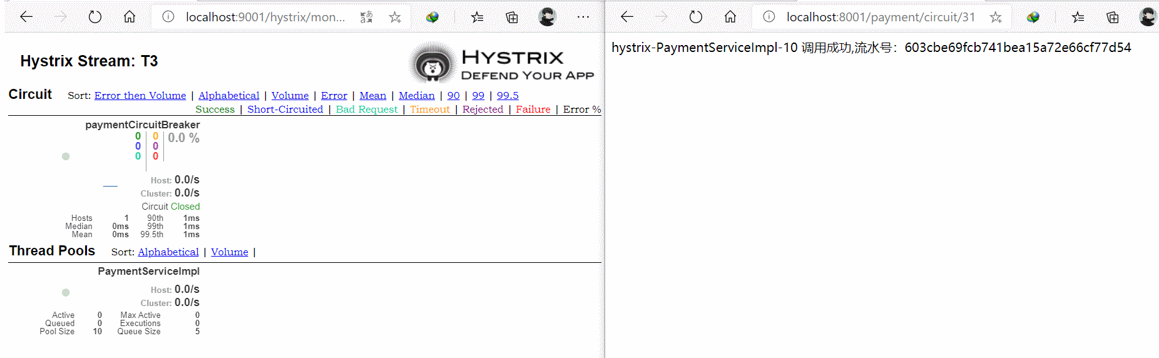Click the PaymentServiceImpl thread pool name
Viewport: 1159px width, 358px height.
tap(149, 271)
